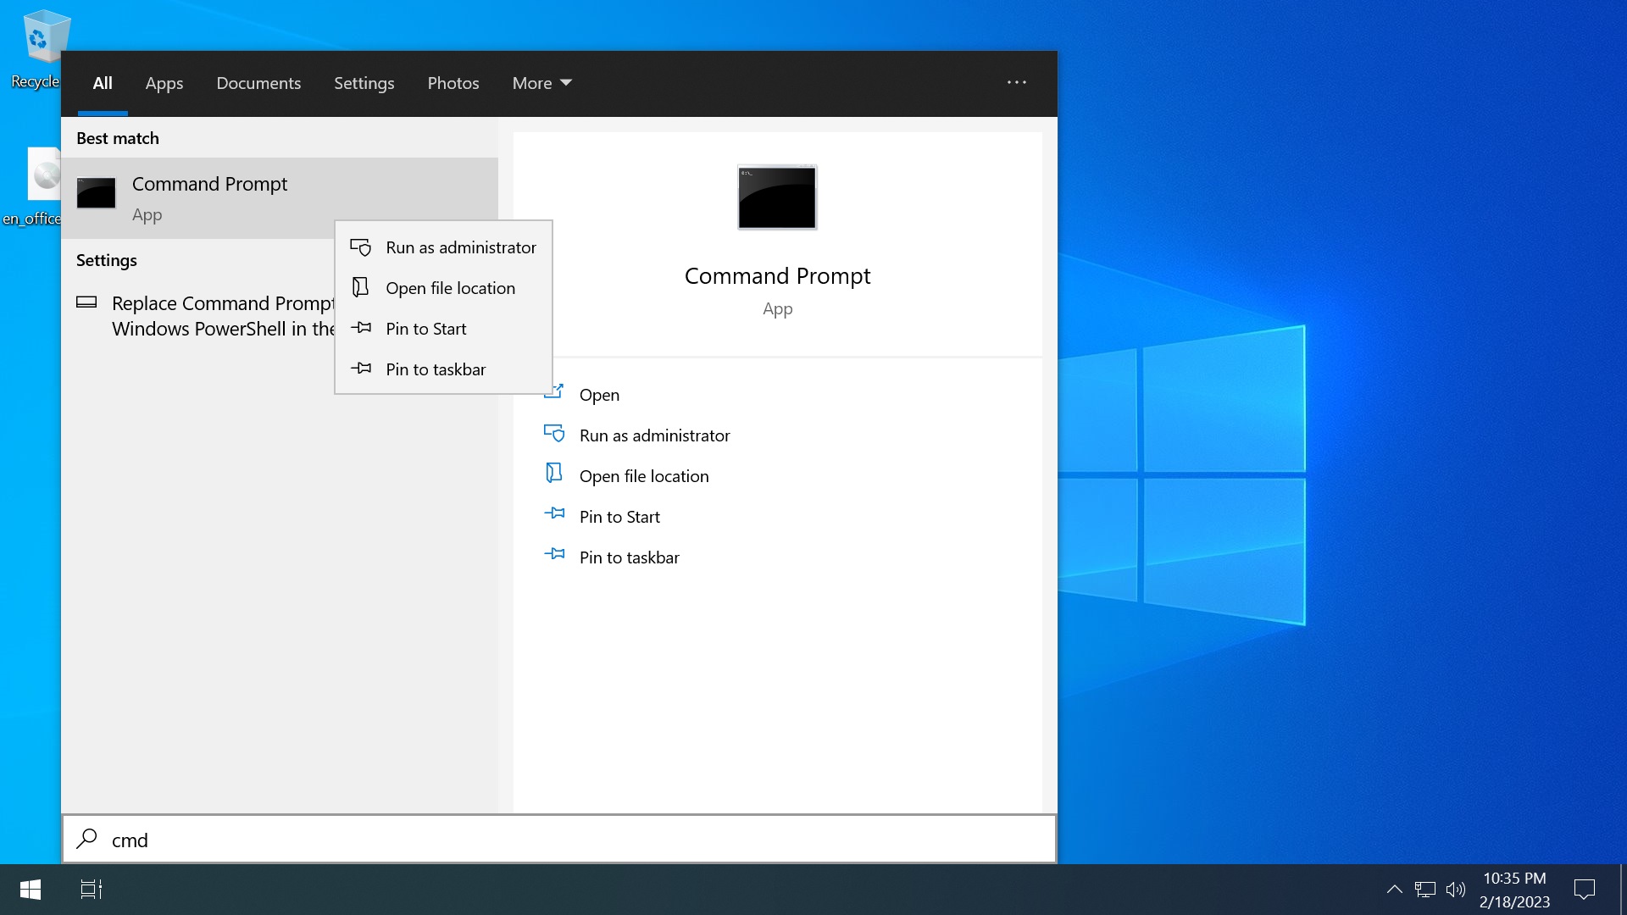Switch to the Apps search tab

pyautogui.click(x=164, y=83)
